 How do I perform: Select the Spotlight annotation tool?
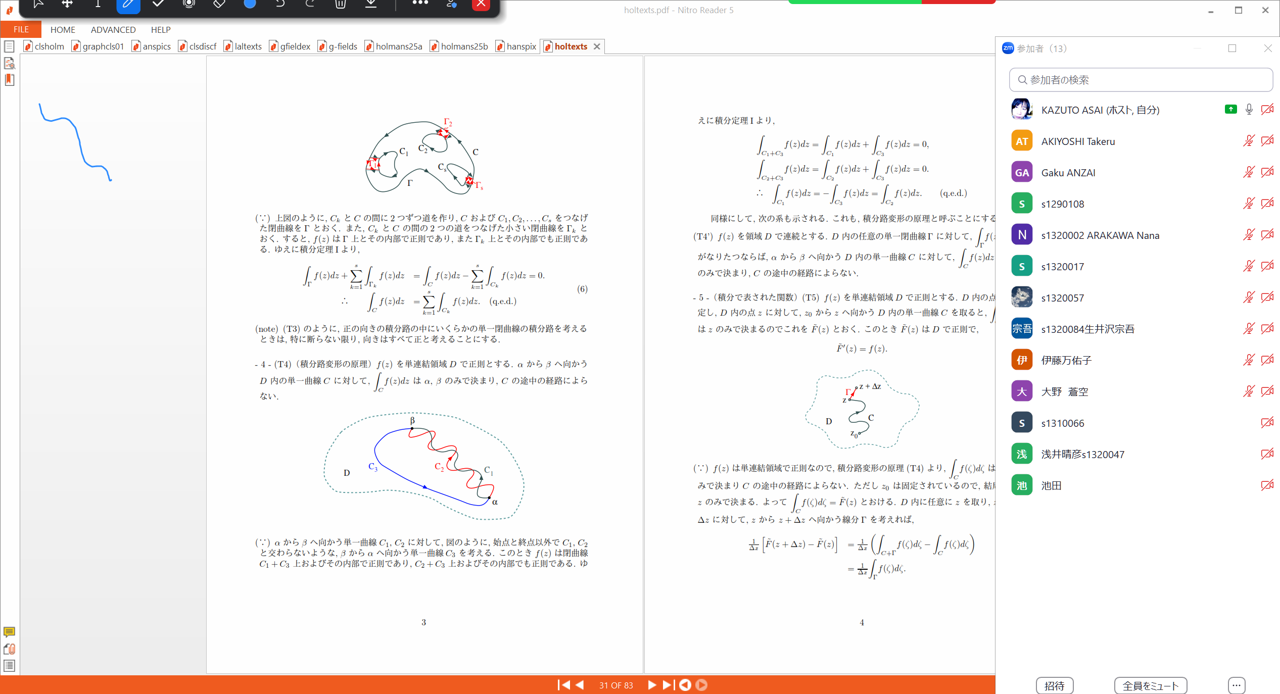coord(188,4)
